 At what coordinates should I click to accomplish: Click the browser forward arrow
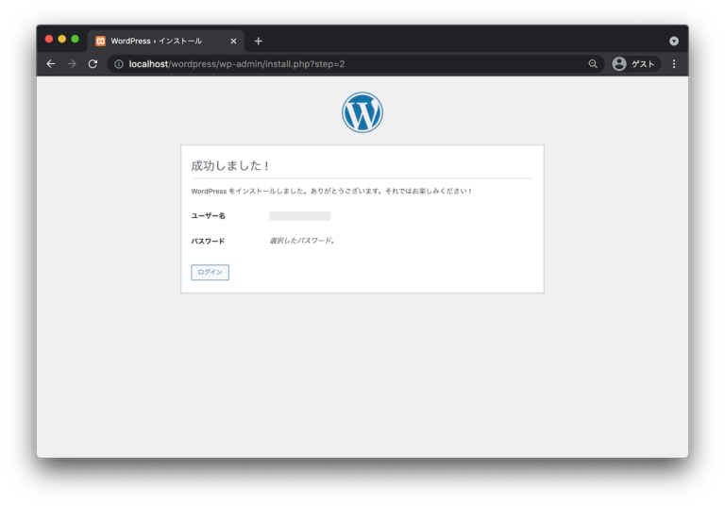[x=72, y=64]
